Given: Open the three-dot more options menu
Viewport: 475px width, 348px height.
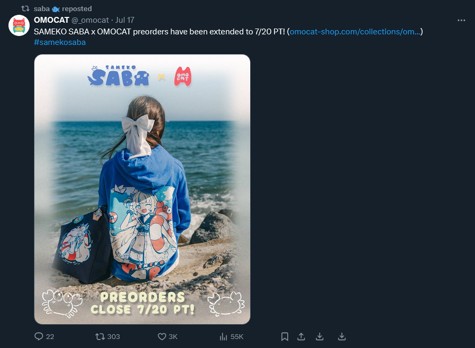Looking at the screenshot, I should pyautogui.click(x=461, y=20).
